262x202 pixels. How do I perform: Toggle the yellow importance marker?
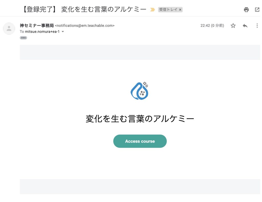pos(152,10)
